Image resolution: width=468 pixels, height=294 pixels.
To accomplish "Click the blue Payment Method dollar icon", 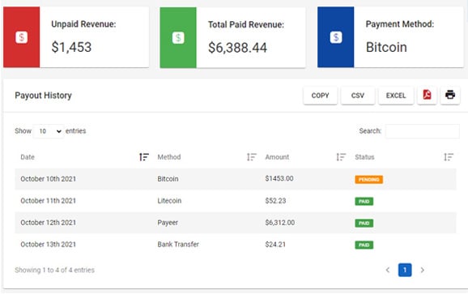I will pos(336,37).
